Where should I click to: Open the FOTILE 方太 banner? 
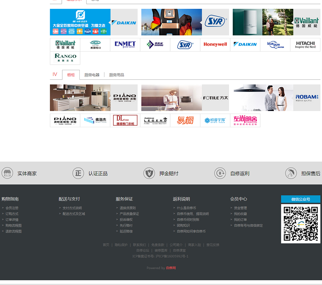[x=185, y=98]
